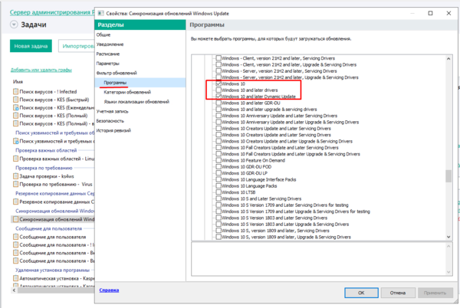Toggle Windows 10 and later drivers checkbox
Screen dimensions: 460x308
point(219,90)
